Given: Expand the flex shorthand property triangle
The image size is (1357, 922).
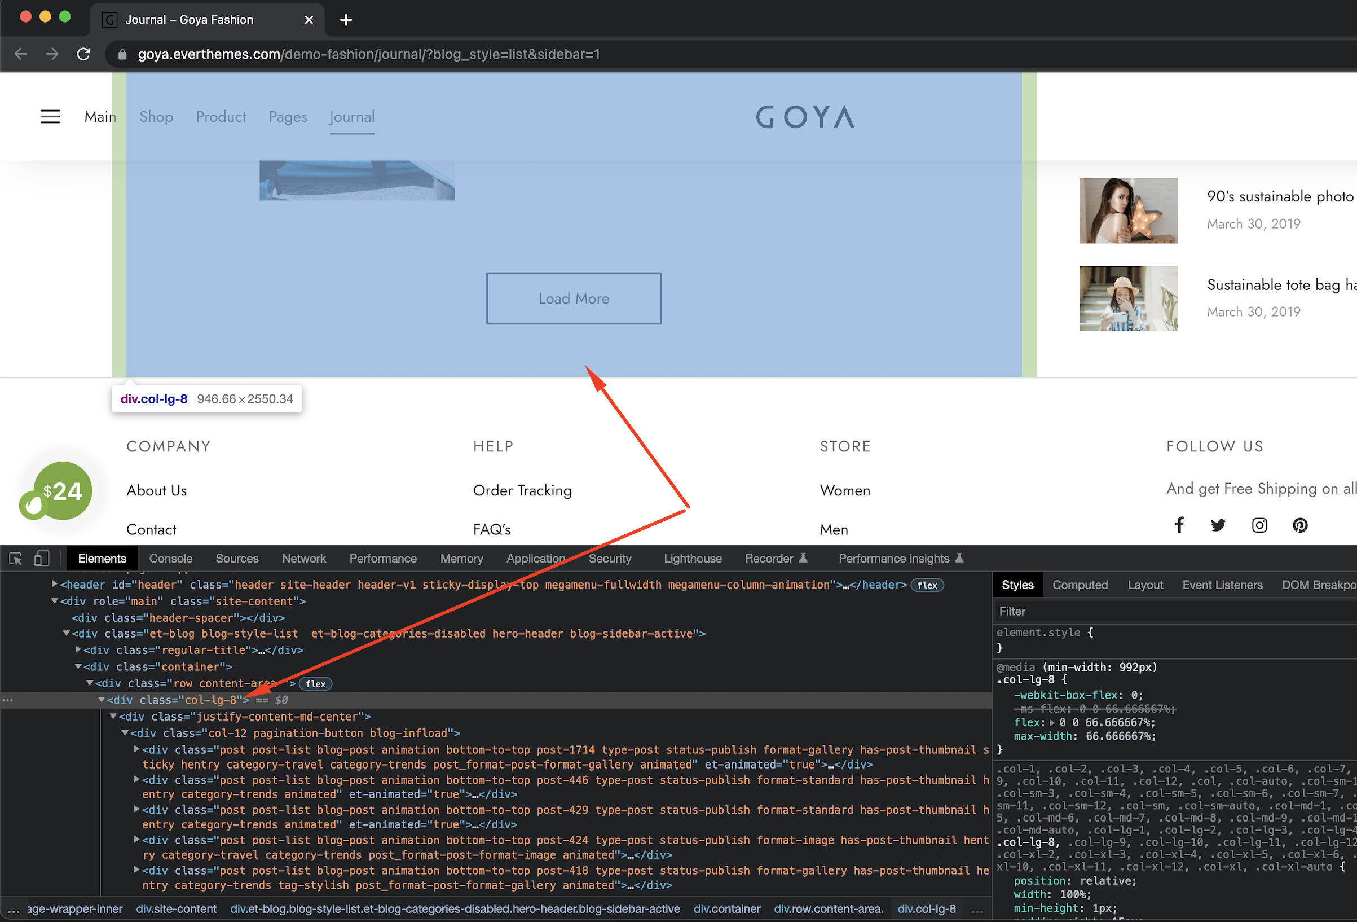Looking at the screenshot, I should coord(1053,723).
